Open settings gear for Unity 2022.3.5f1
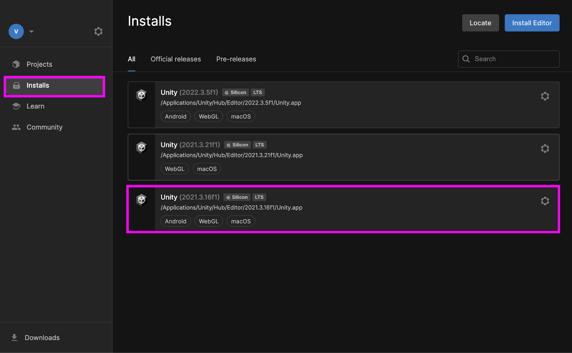The image size is (572, 353). (544, 96)
